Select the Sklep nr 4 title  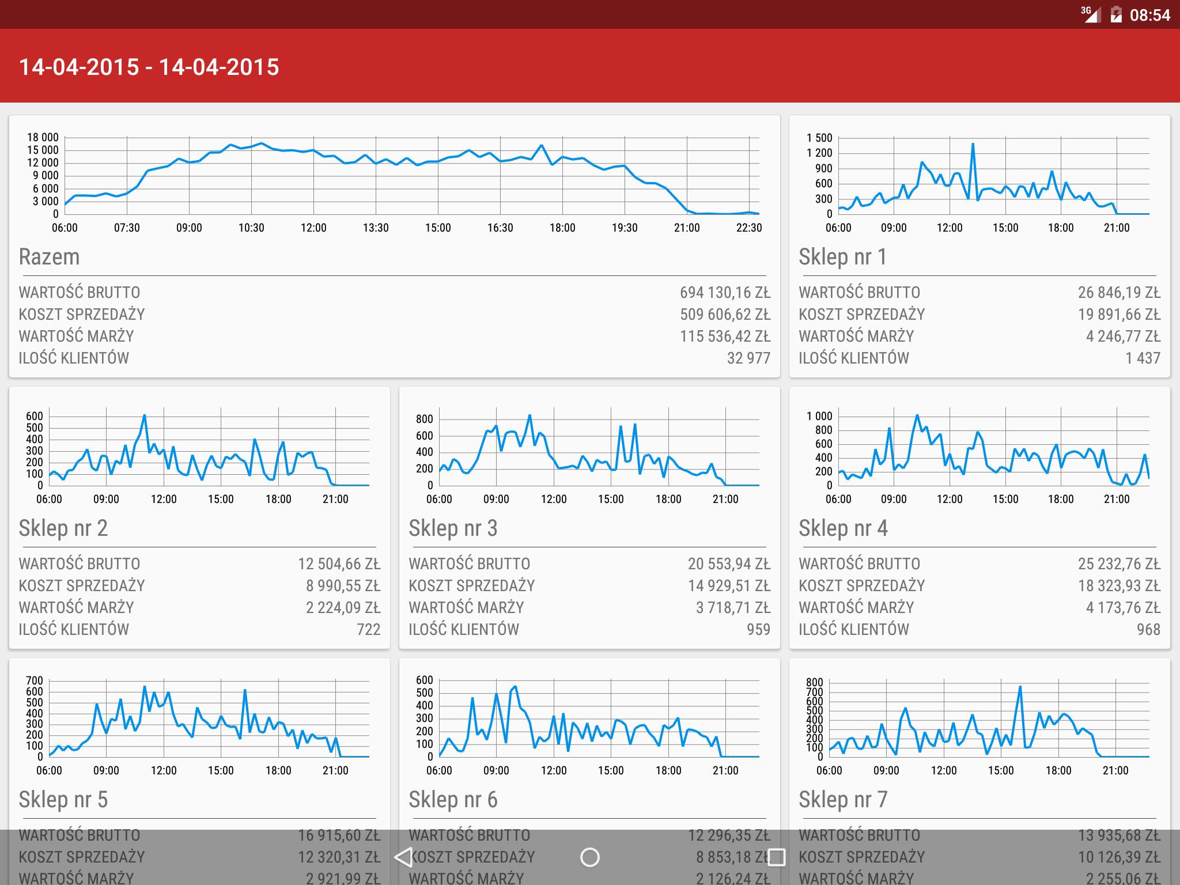click(x=844, y=528)
